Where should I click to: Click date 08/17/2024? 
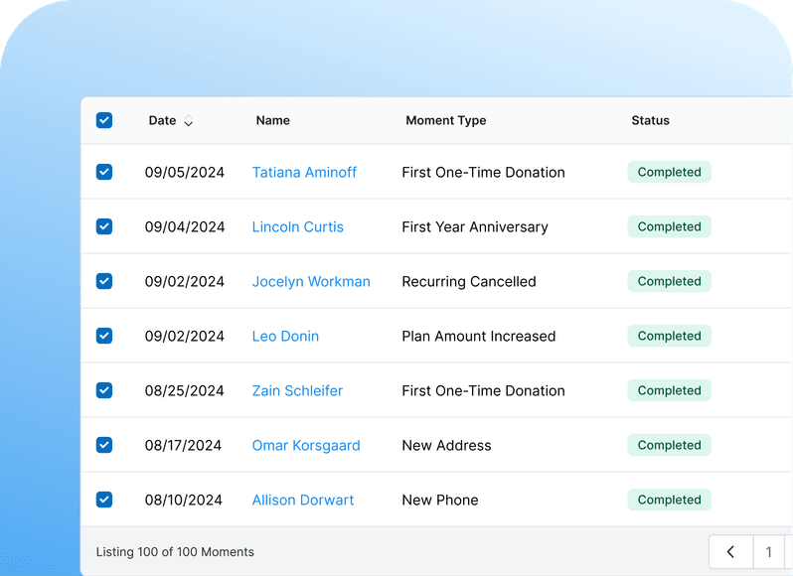pyautogui.click(x=183, y=445)
